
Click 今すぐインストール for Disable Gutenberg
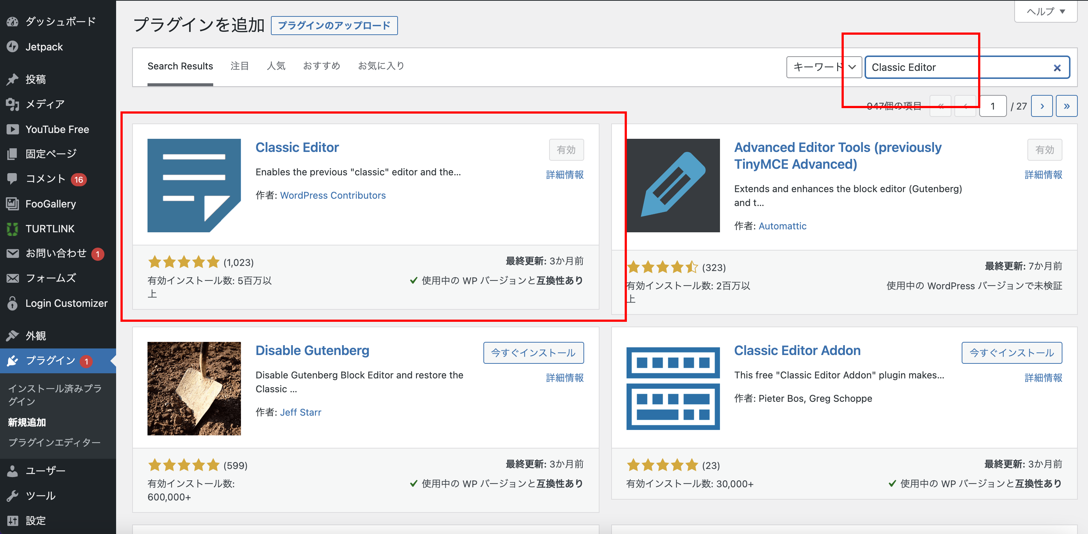(533, 353)
